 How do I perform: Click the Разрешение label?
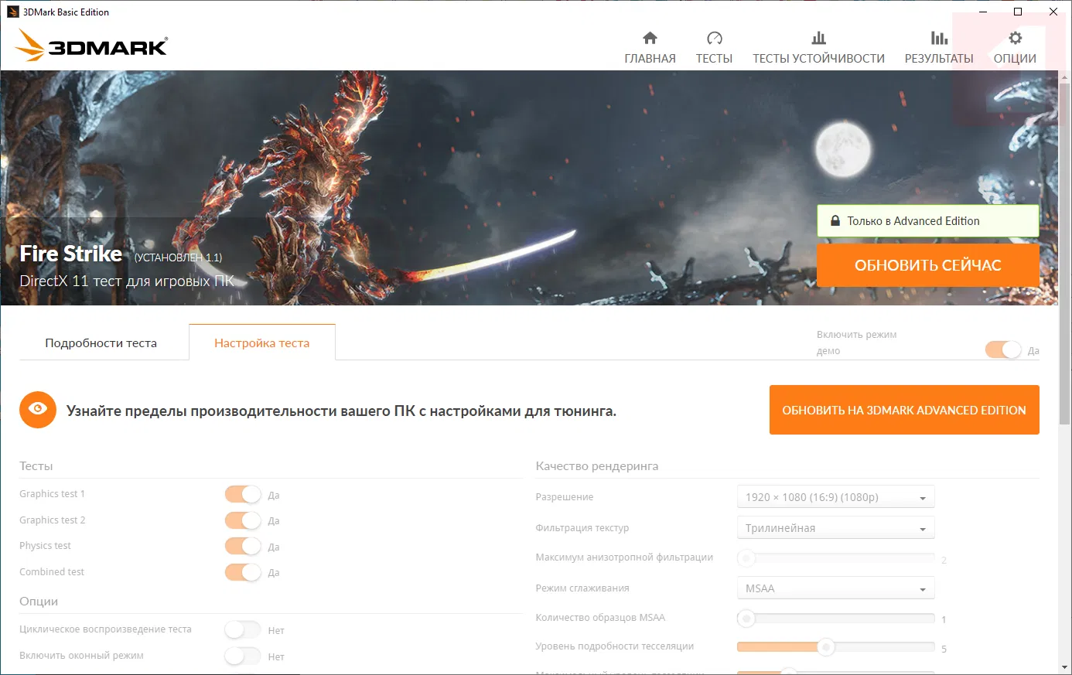[565, 497]
